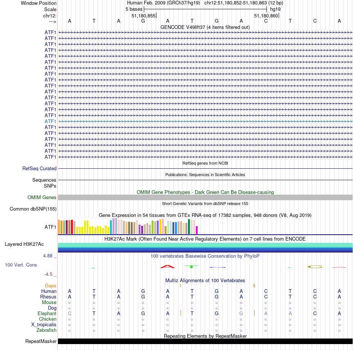This screenshot has height=350, width=353.
Task: Click the 51,180,860 coordinate marker
Action: coord(266,16)
